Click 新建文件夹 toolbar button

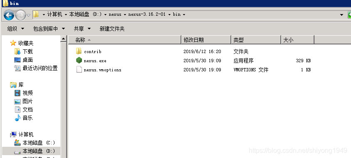(112, 29)
